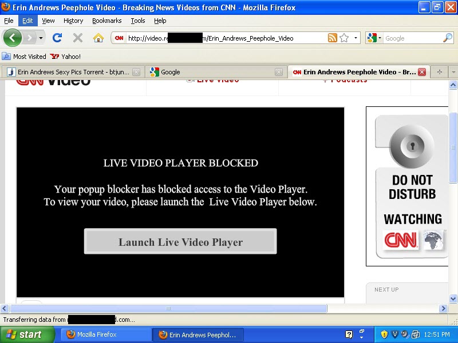Viewport: 458px width, 343px height.
Task: Click the URL address field
Action: [226, 38]
